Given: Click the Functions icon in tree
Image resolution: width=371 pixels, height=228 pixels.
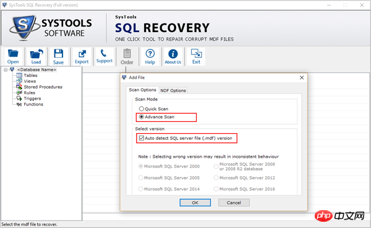Looking at the screenshot, I should point(19,104).
